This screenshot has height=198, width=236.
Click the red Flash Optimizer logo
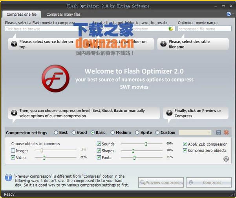[x=55, y=78]
